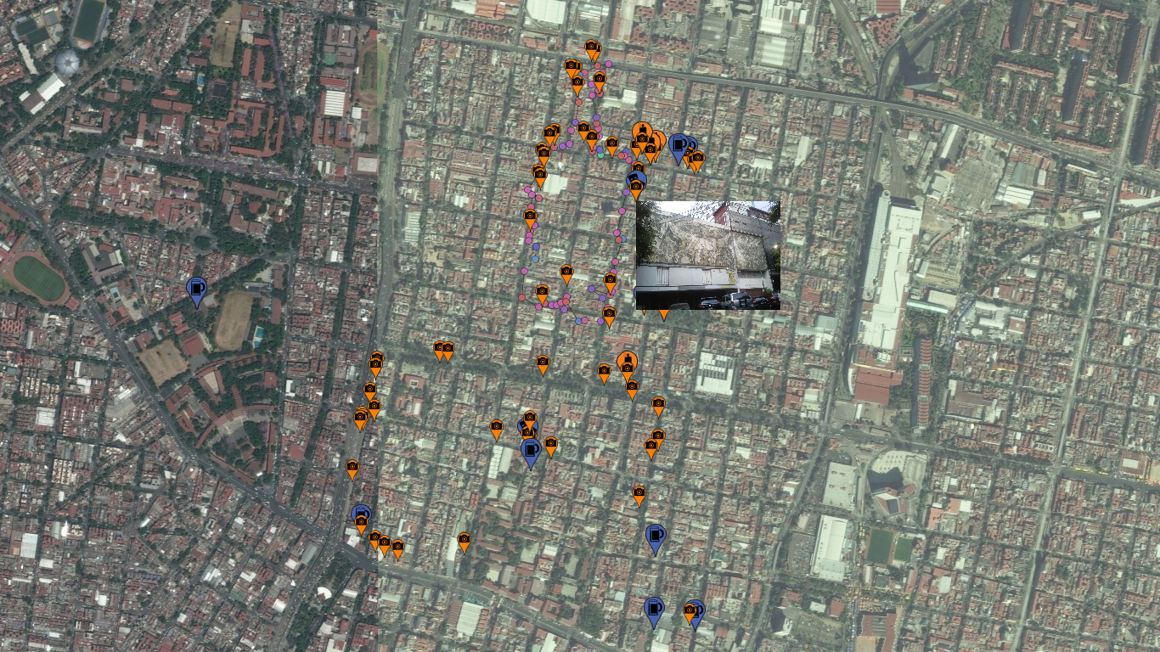
Task: Open the camera pin directly below the orange monument marker
Action: point(632,389)
